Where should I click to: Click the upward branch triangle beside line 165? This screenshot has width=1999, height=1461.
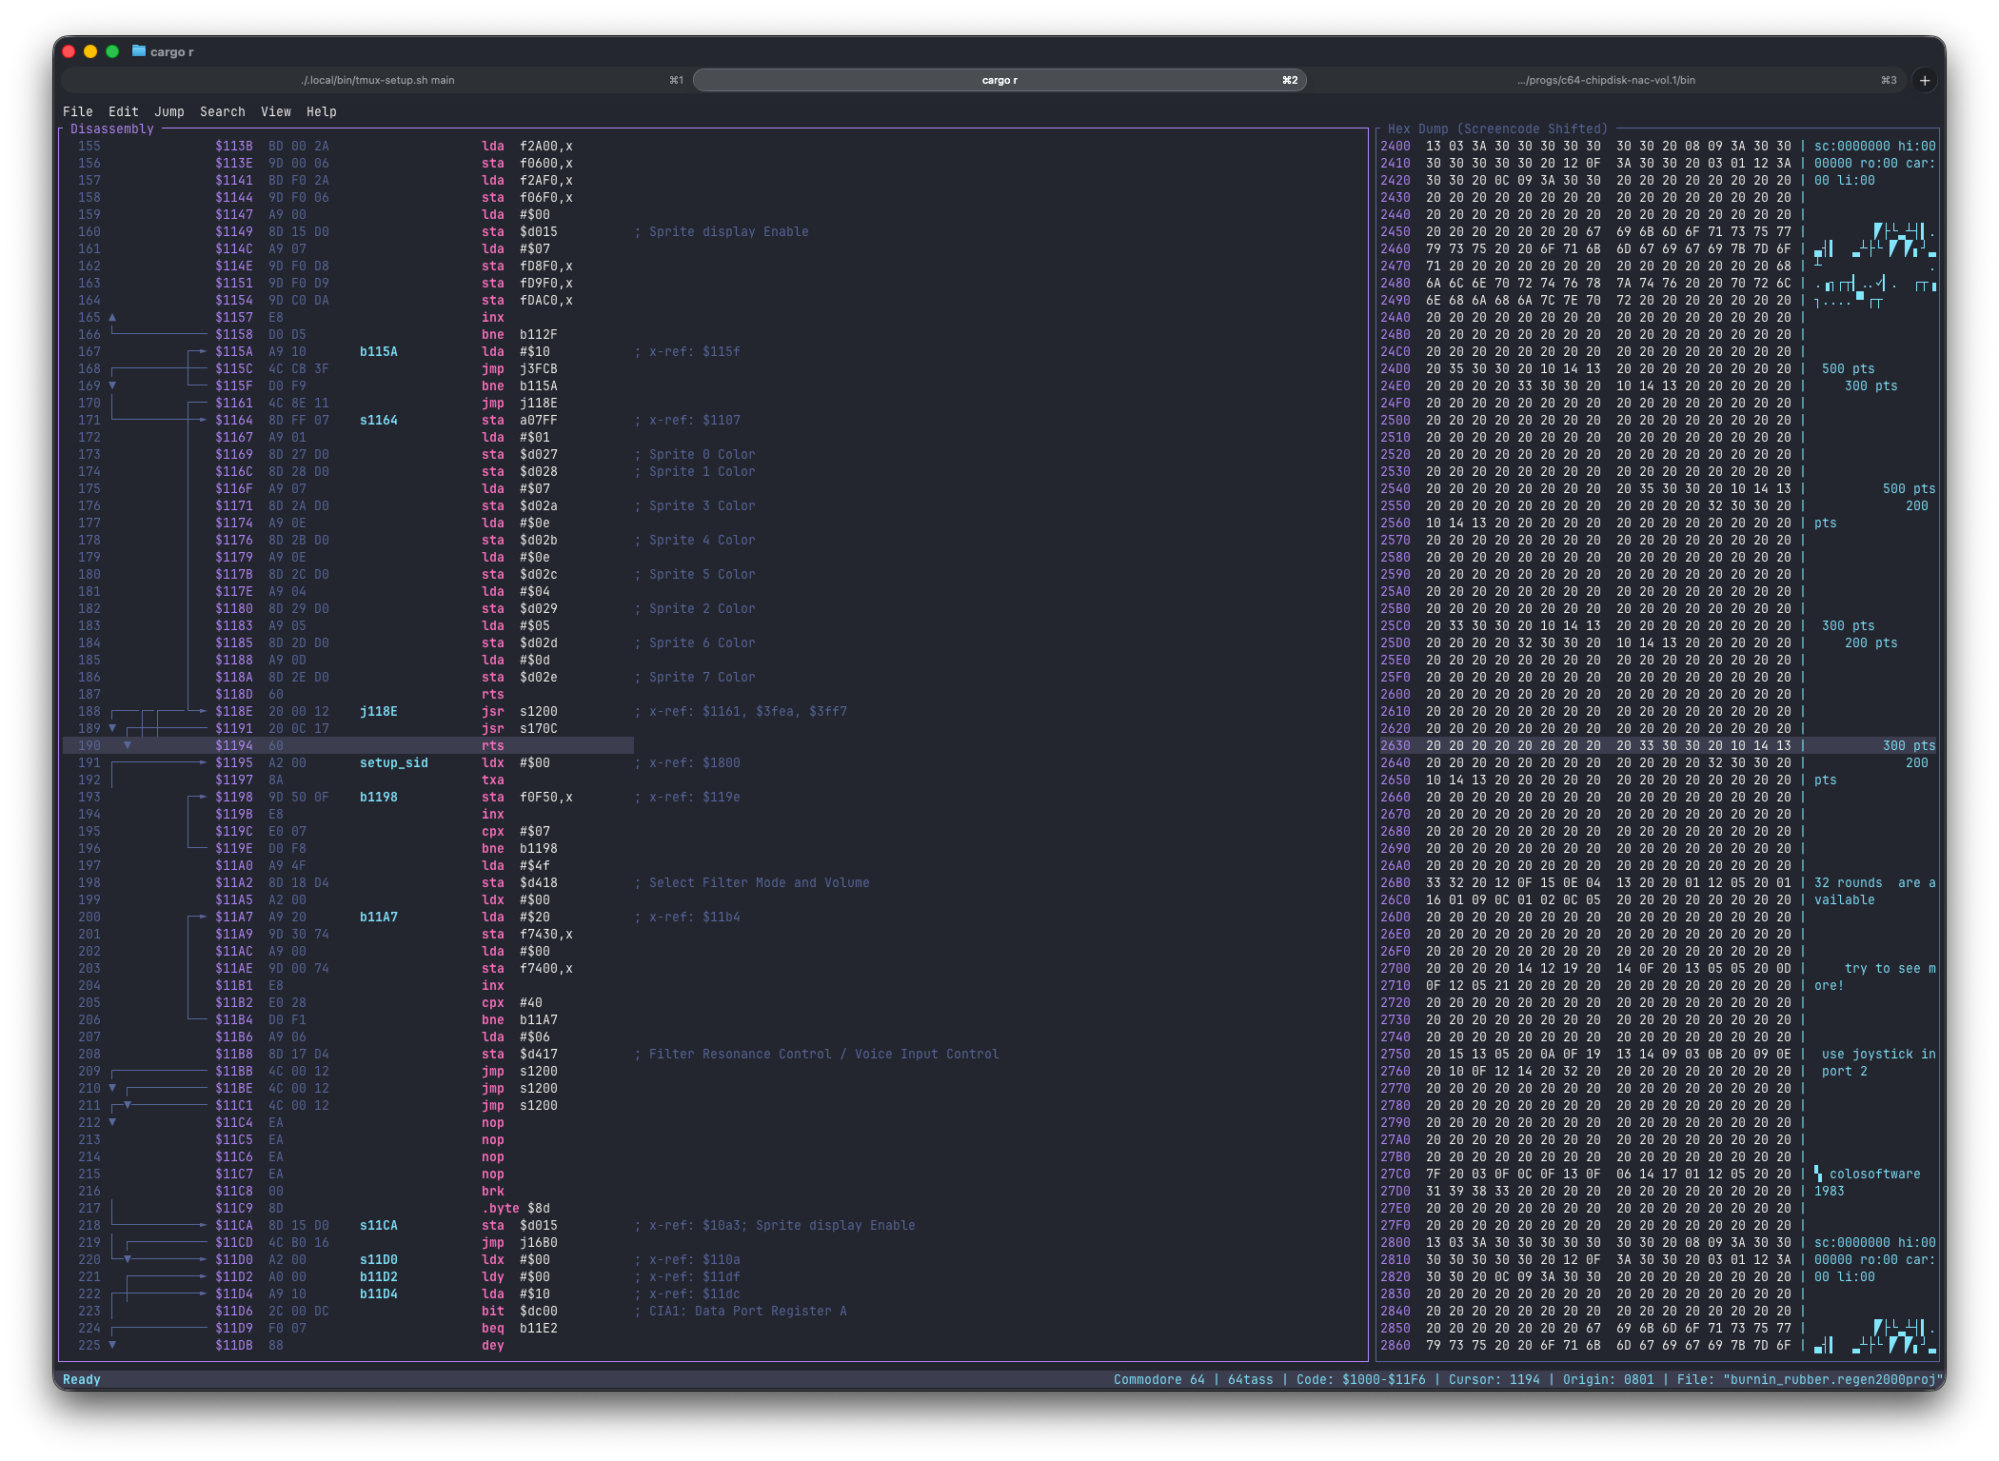114,317
